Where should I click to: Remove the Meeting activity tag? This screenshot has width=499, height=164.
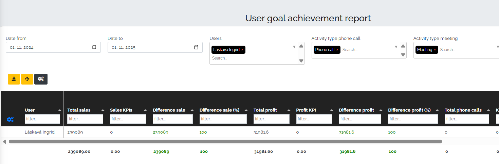435,50
